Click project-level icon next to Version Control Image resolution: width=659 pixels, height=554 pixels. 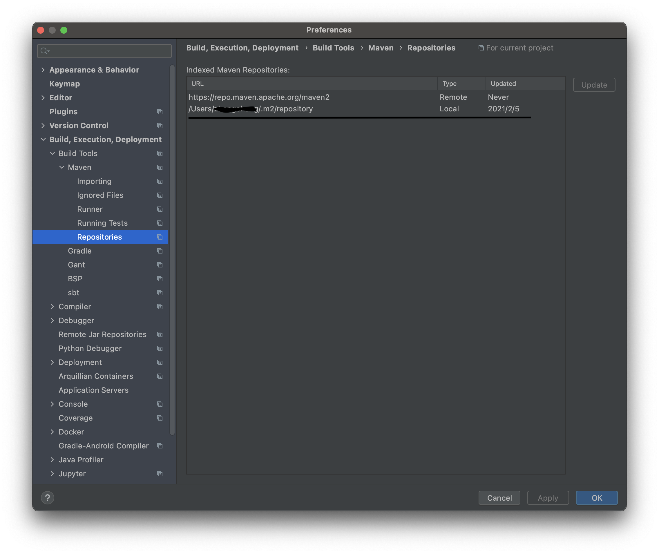pos(160,126)
